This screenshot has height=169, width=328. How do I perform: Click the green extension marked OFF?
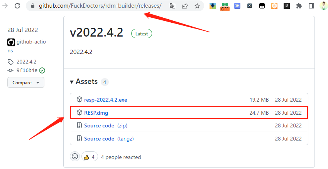(x=225, y=7)
